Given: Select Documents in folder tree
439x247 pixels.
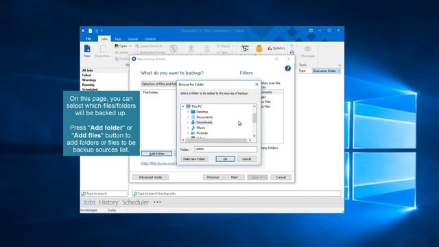Looking at the screenshot, I should [204, 117].
